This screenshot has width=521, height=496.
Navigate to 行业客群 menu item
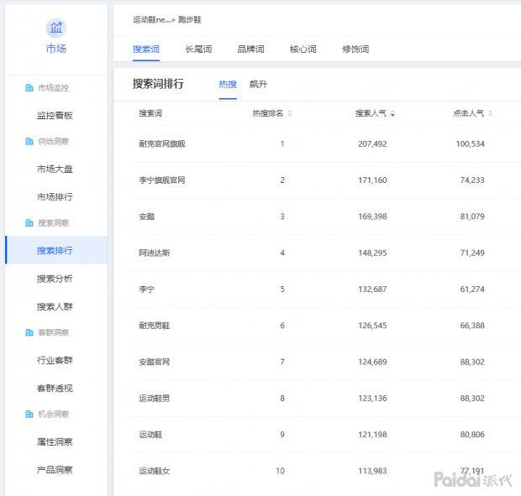pyautogui.click(x=55, y=360)
